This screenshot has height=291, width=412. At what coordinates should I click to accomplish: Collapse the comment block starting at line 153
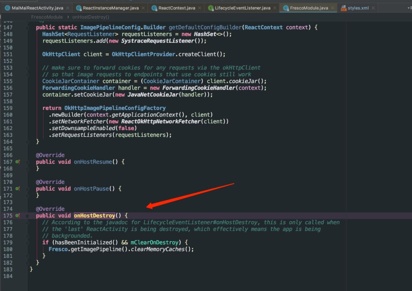27,68
